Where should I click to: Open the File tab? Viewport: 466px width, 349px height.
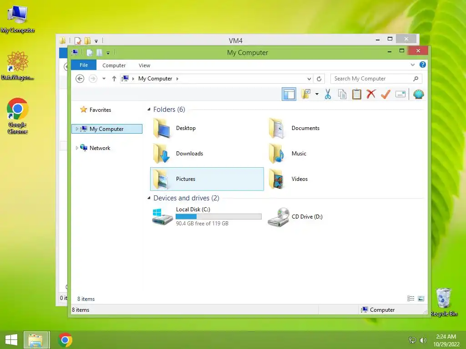tap(84, 65)
